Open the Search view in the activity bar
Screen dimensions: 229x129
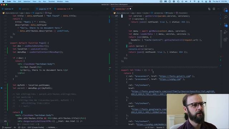point(225,17)
